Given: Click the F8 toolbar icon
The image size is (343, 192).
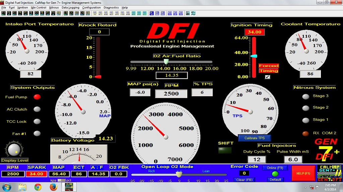Looking at the screenshot, I should coord(42,13).
